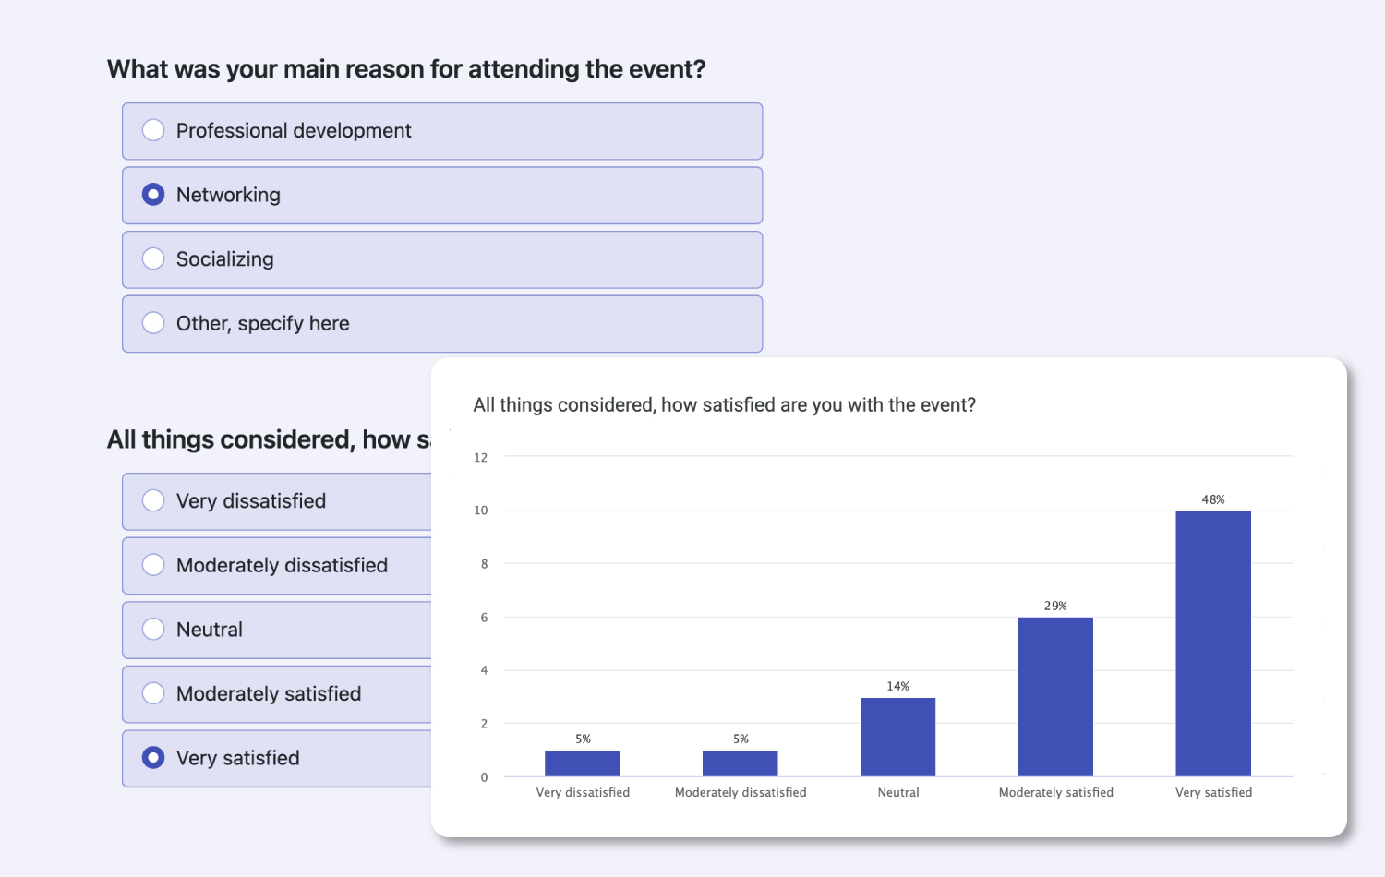Select the Very satisfied radio button
This screenshot has height=877, width=1385.
(153, 757)
